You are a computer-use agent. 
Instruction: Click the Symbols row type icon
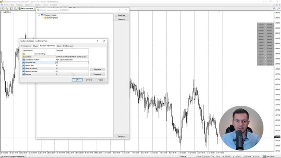[x=23, y=57]
